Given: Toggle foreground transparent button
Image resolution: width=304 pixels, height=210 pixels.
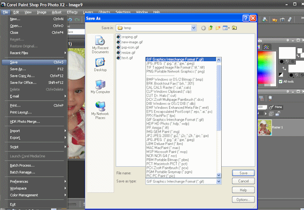Looking at the screenshot, I should pos(293,61).
